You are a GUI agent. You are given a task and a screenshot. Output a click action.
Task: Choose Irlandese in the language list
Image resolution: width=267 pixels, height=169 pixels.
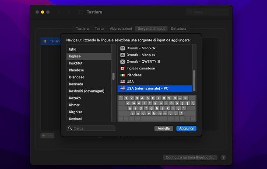coord(89,70)
